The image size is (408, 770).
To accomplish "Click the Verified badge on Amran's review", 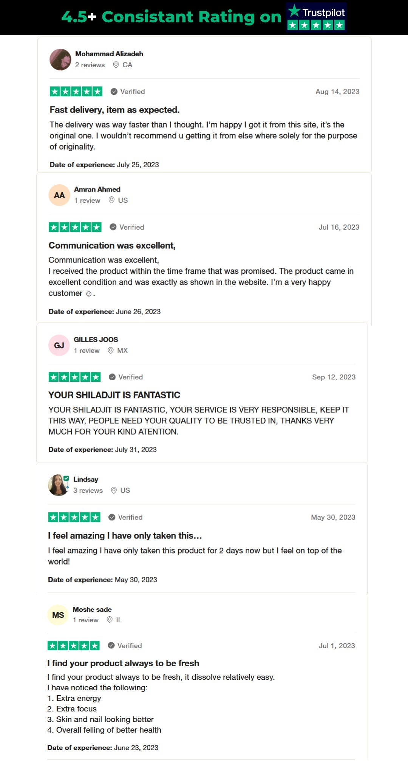I will coord(127,227).
